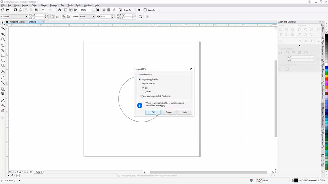Click the Page 1 tab at bottom
The image size is (328, 184).
pyautogui.click(x=38, y=172)
